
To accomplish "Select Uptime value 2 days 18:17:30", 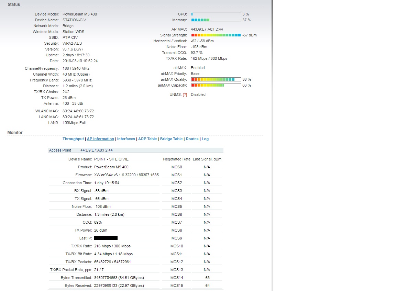I will pos(76,55).
